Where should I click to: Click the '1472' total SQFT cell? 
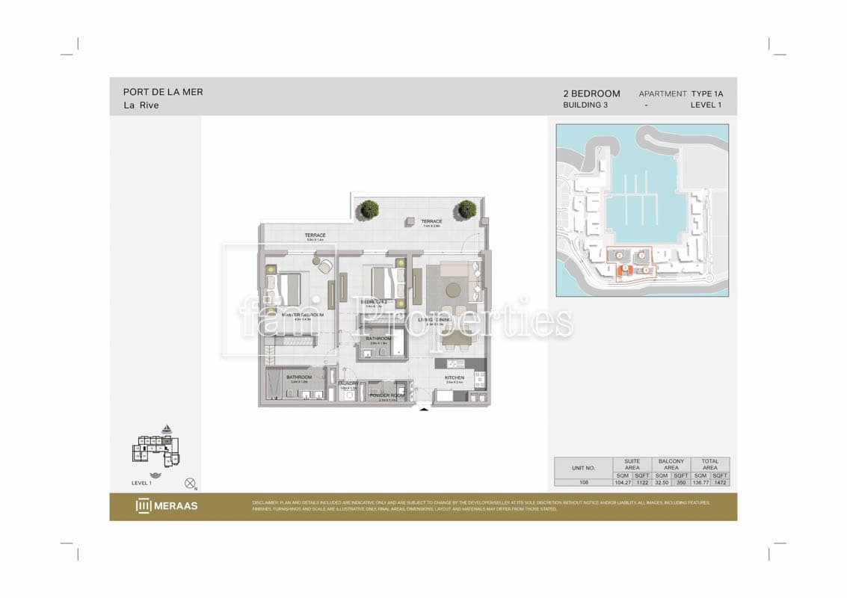(x=719, y=482)
